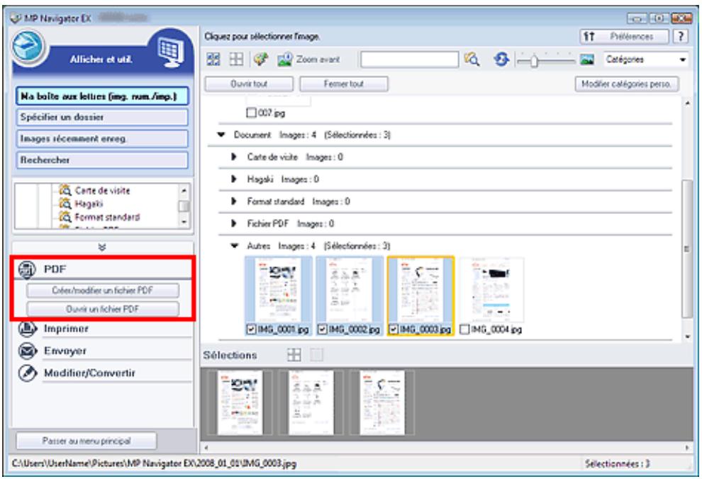This screenshot has height=479, width=702.
Task: Open the Catégories sort dropdown
Action: coord(646,60)
